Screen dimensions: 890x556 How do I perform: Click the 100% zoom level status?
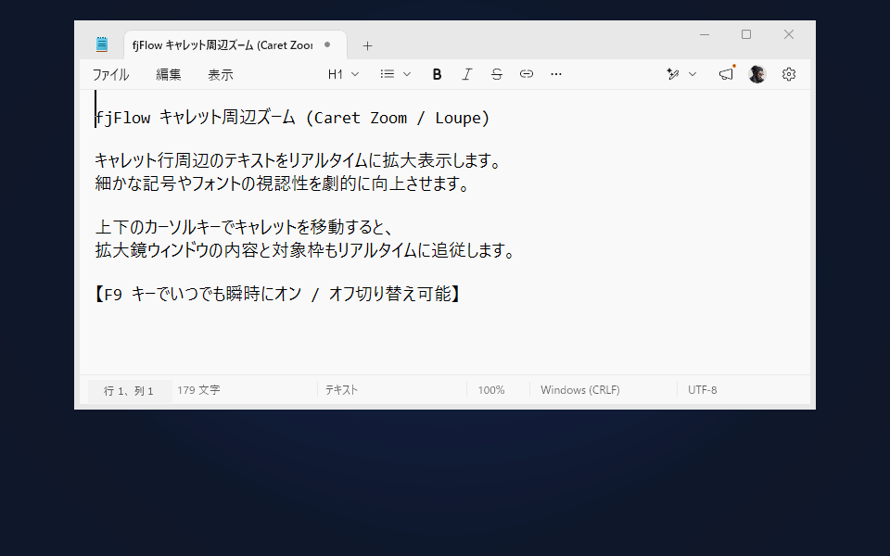pyautogui.click(x=491, y=390)
